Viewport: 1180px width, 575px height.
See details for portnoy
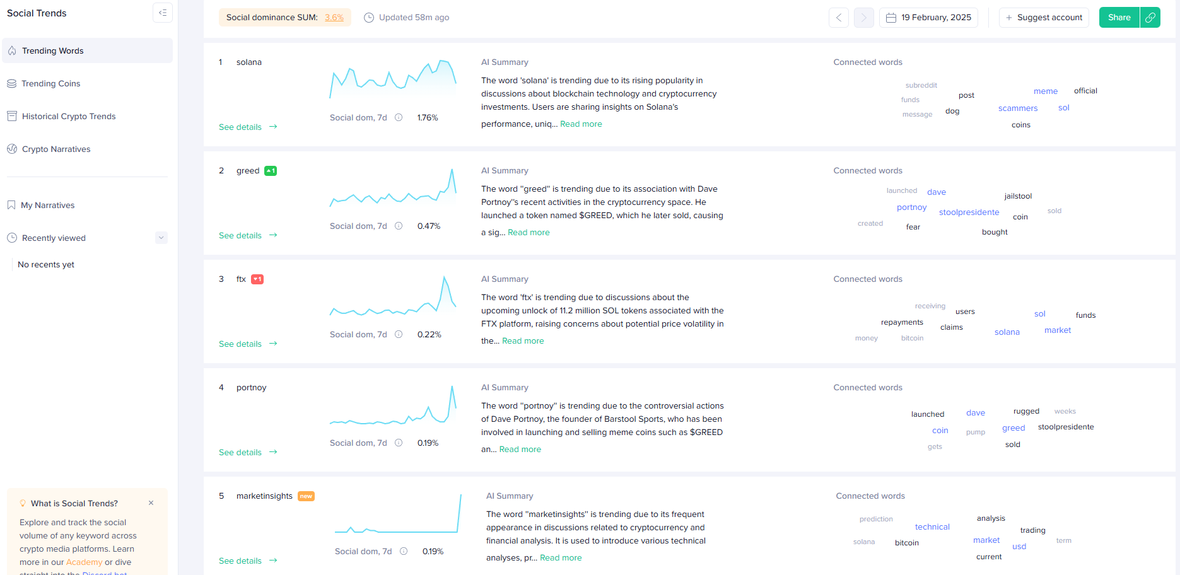pos(248,452)
